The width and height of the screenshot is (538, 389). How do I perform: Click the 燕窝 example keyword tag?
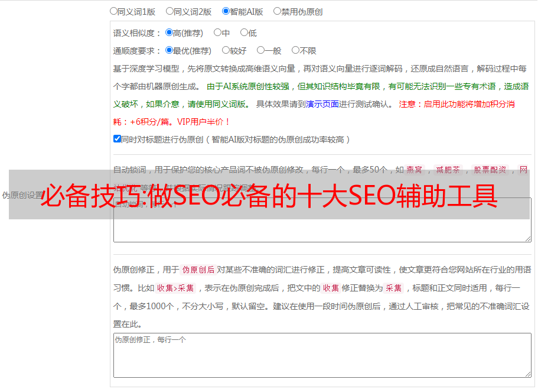pos(415,170)
